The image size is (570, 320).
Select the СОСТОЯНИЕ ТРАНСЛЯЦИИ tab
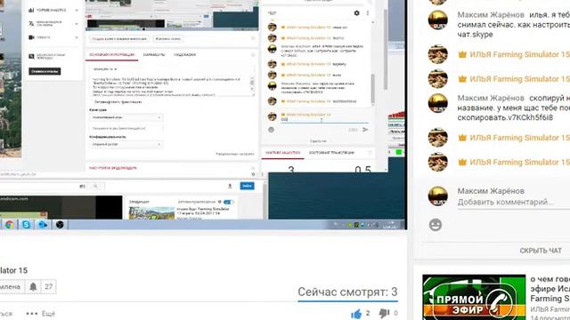point(331,153)
